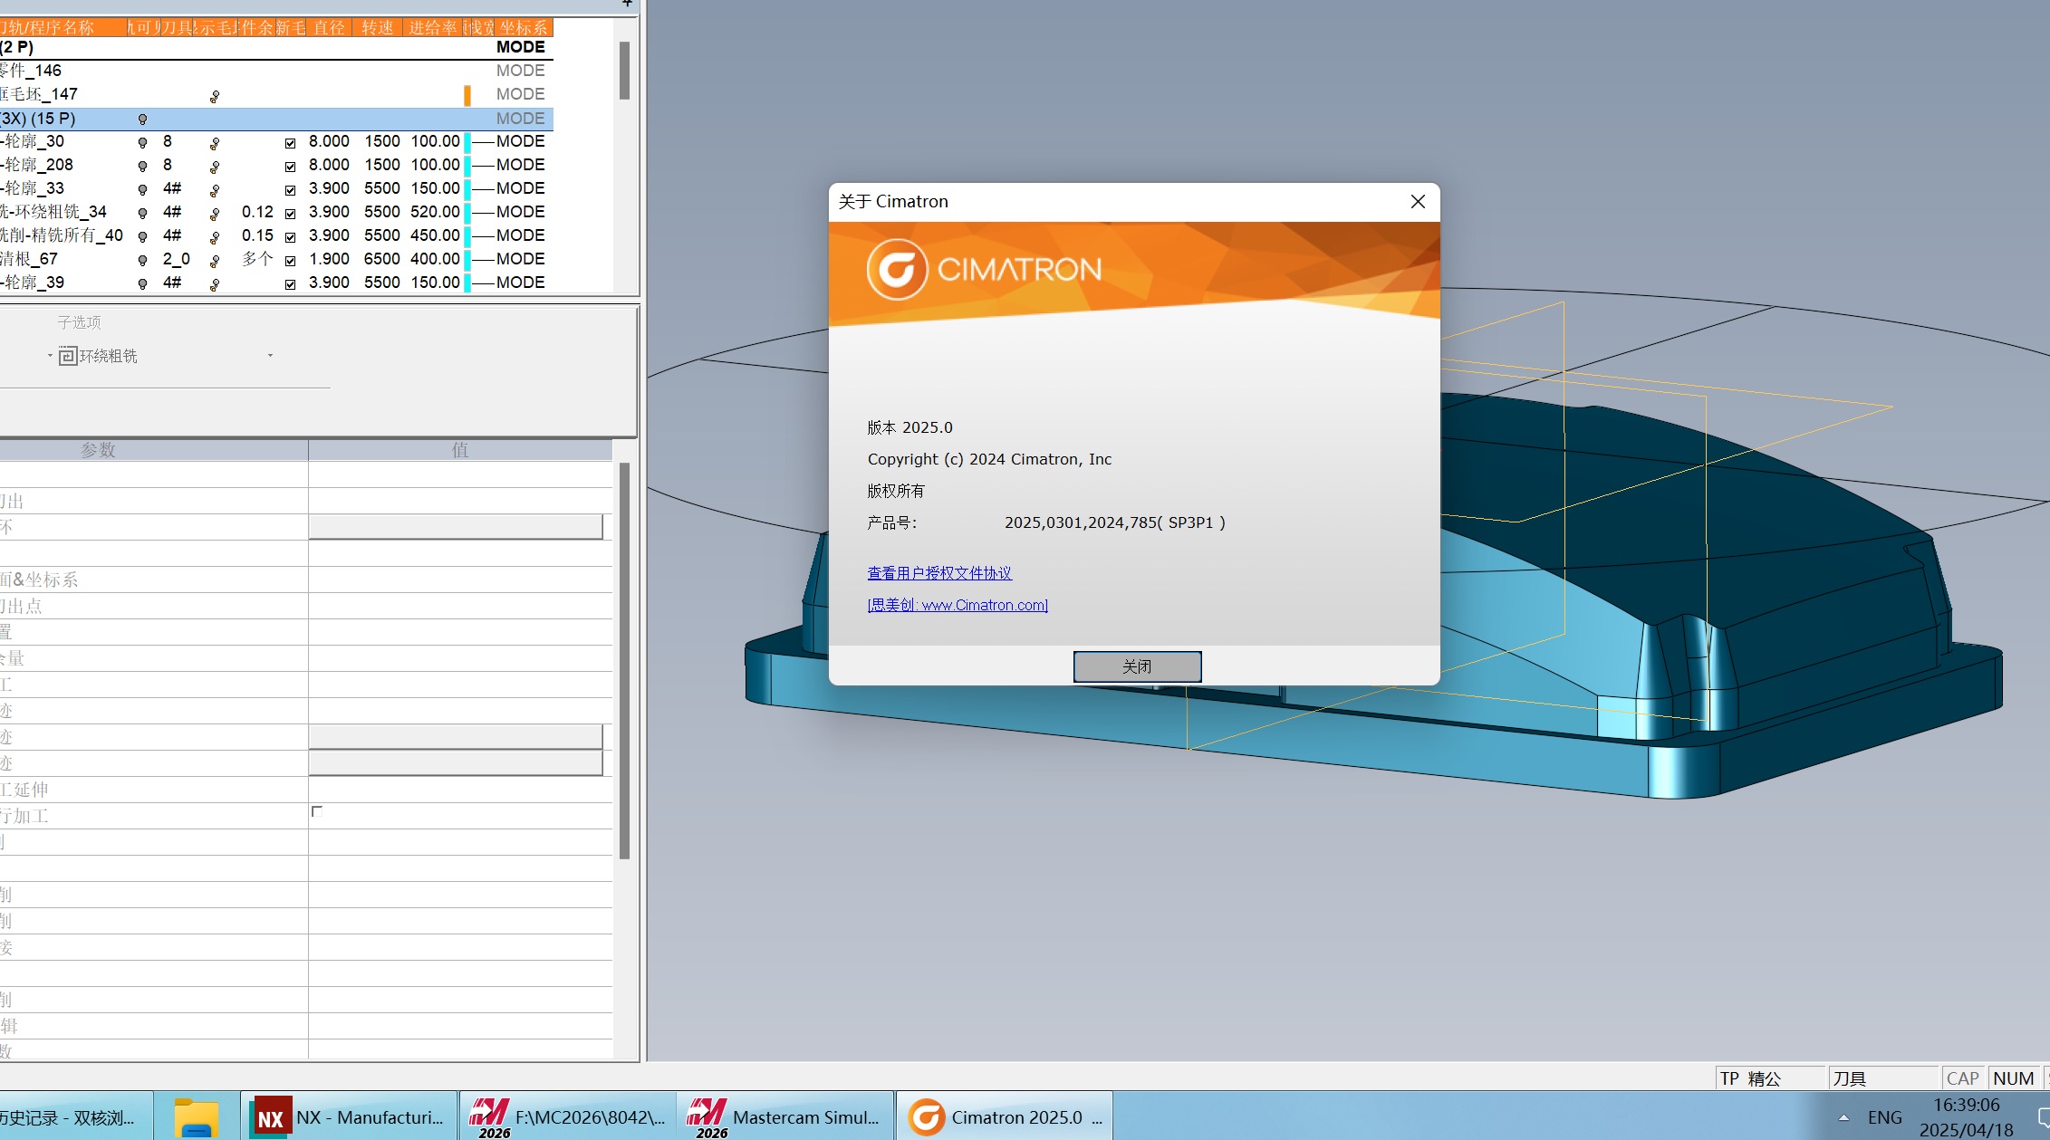Open the 环绕粗铣 sub-option dropdown arrow

pos(270,356)
